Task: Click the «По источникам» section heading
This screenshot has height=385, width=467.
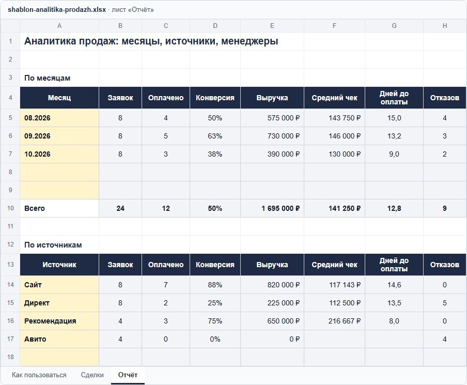Action: 53,244
